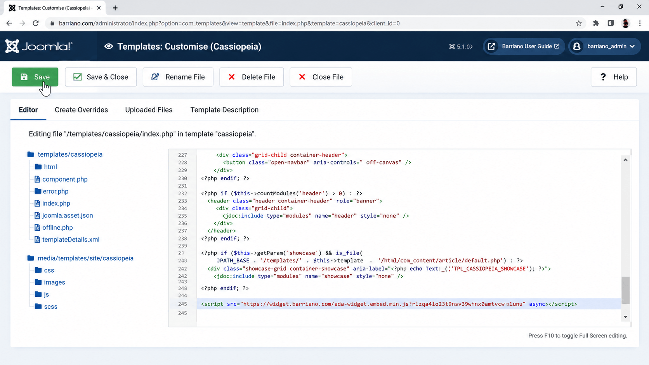Click the eye icon beside Templates title

pyautogui.click(x=109, y=46)
